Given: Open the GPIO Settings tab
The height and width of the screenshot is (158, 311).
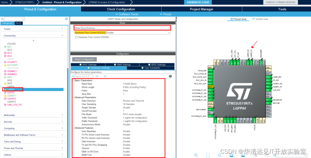Looking at the screenshot, I should coord(157,65).
